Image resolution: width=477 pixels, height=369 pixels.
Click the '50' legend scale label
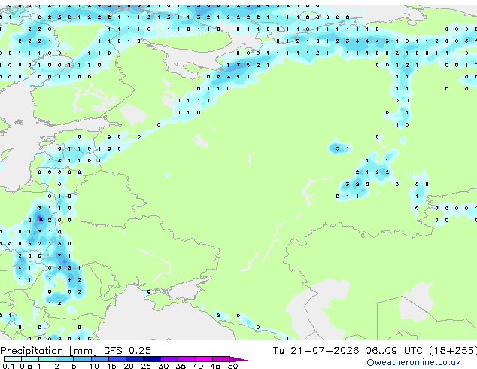point(232,366)
